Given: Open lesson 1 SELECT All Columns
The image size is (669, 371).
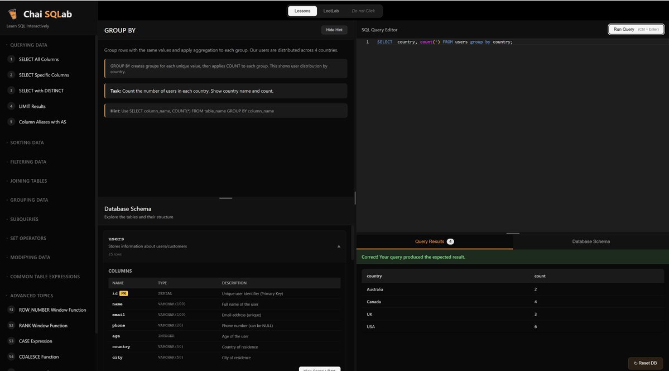Looking at the screenshot, I should (38, 59).
